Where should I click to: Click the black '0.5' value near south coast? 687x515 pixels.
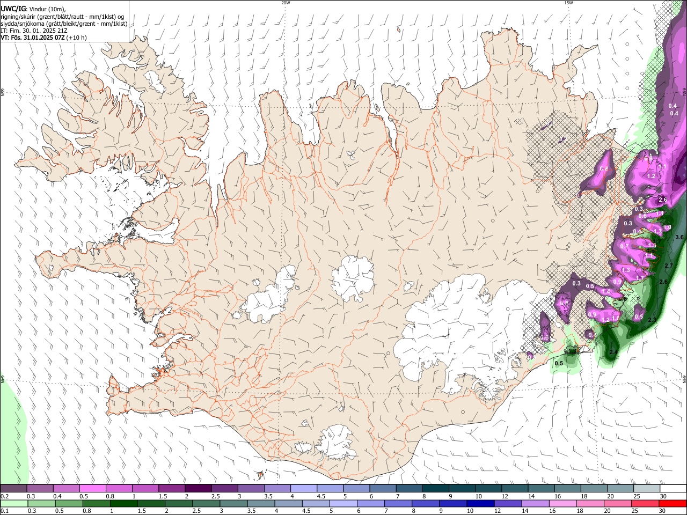tap(559, 363)
